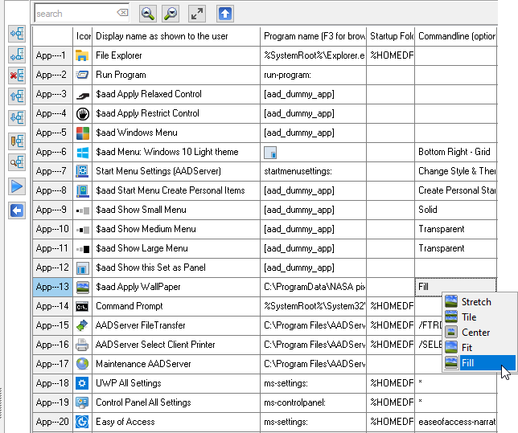Choose Stretch from the wallpaper dropdown list
The image size is (518, 433).
pos(476,302)
